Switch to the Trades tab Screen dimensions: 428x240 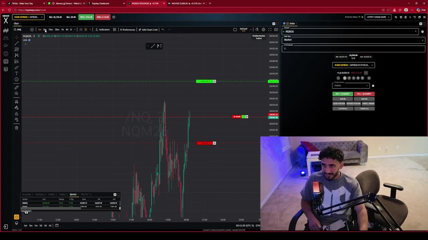pos(62,194)
